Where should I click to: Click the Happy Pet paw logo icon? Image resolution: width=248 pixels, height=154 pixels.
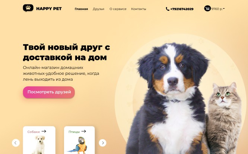pyautogui.click(x=28, y=8)
